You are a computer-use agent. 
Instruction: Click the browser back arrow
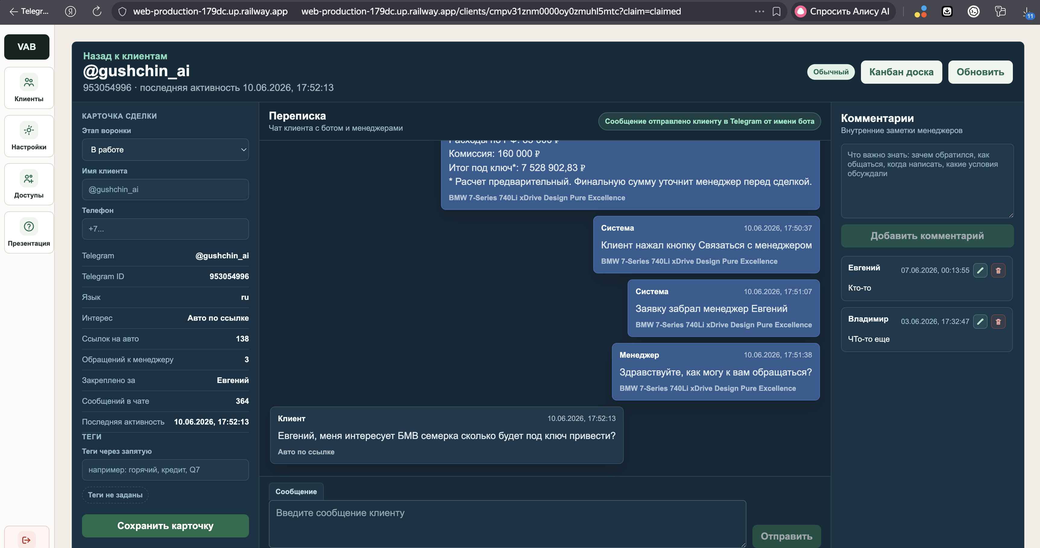click(13, 11)
